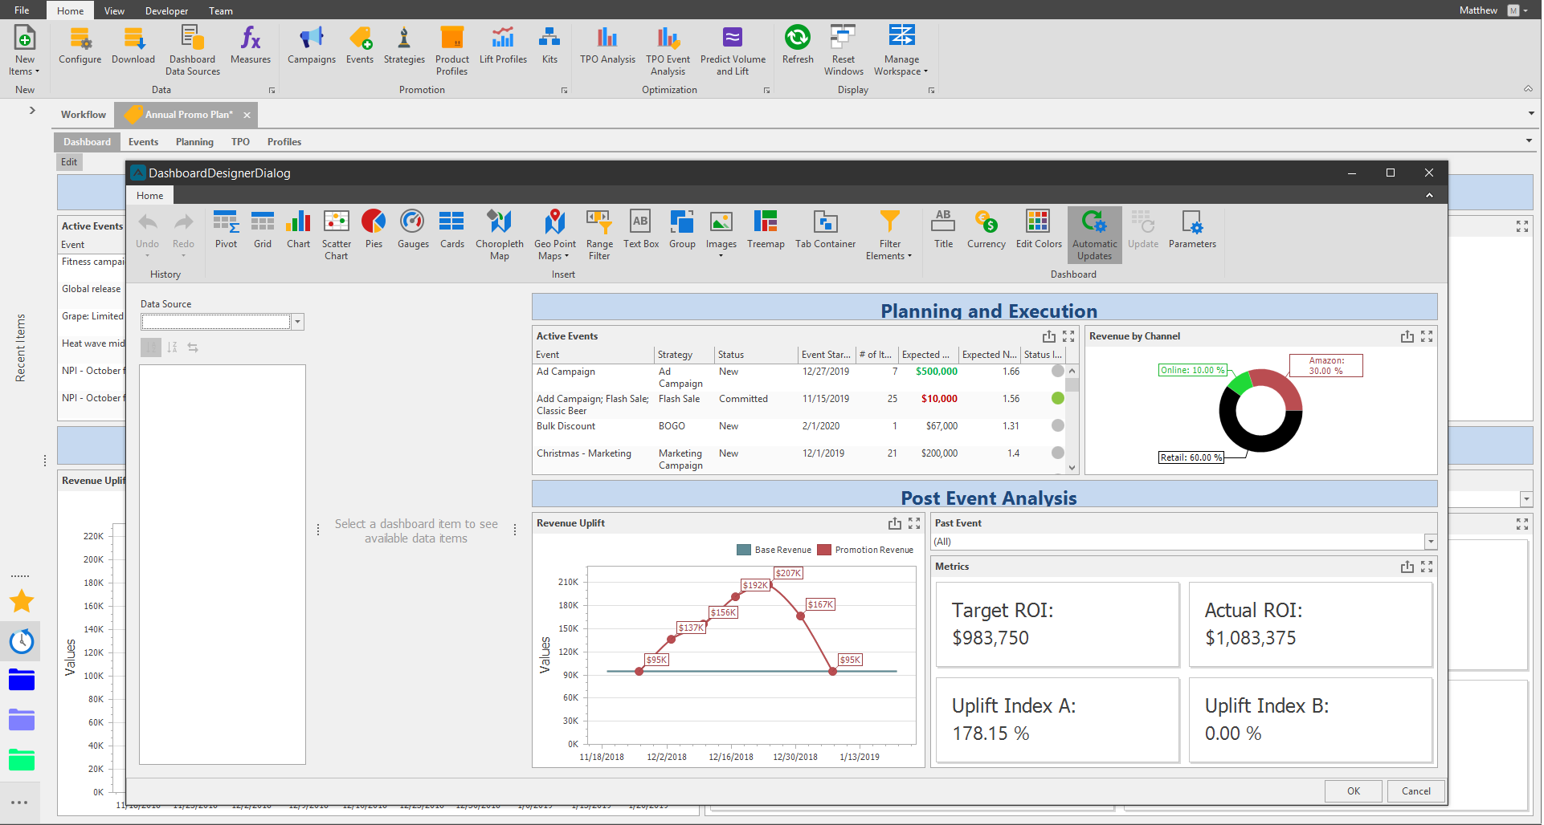Insert a Treemap item
The image size is (1544, 825).
(766, 230)
